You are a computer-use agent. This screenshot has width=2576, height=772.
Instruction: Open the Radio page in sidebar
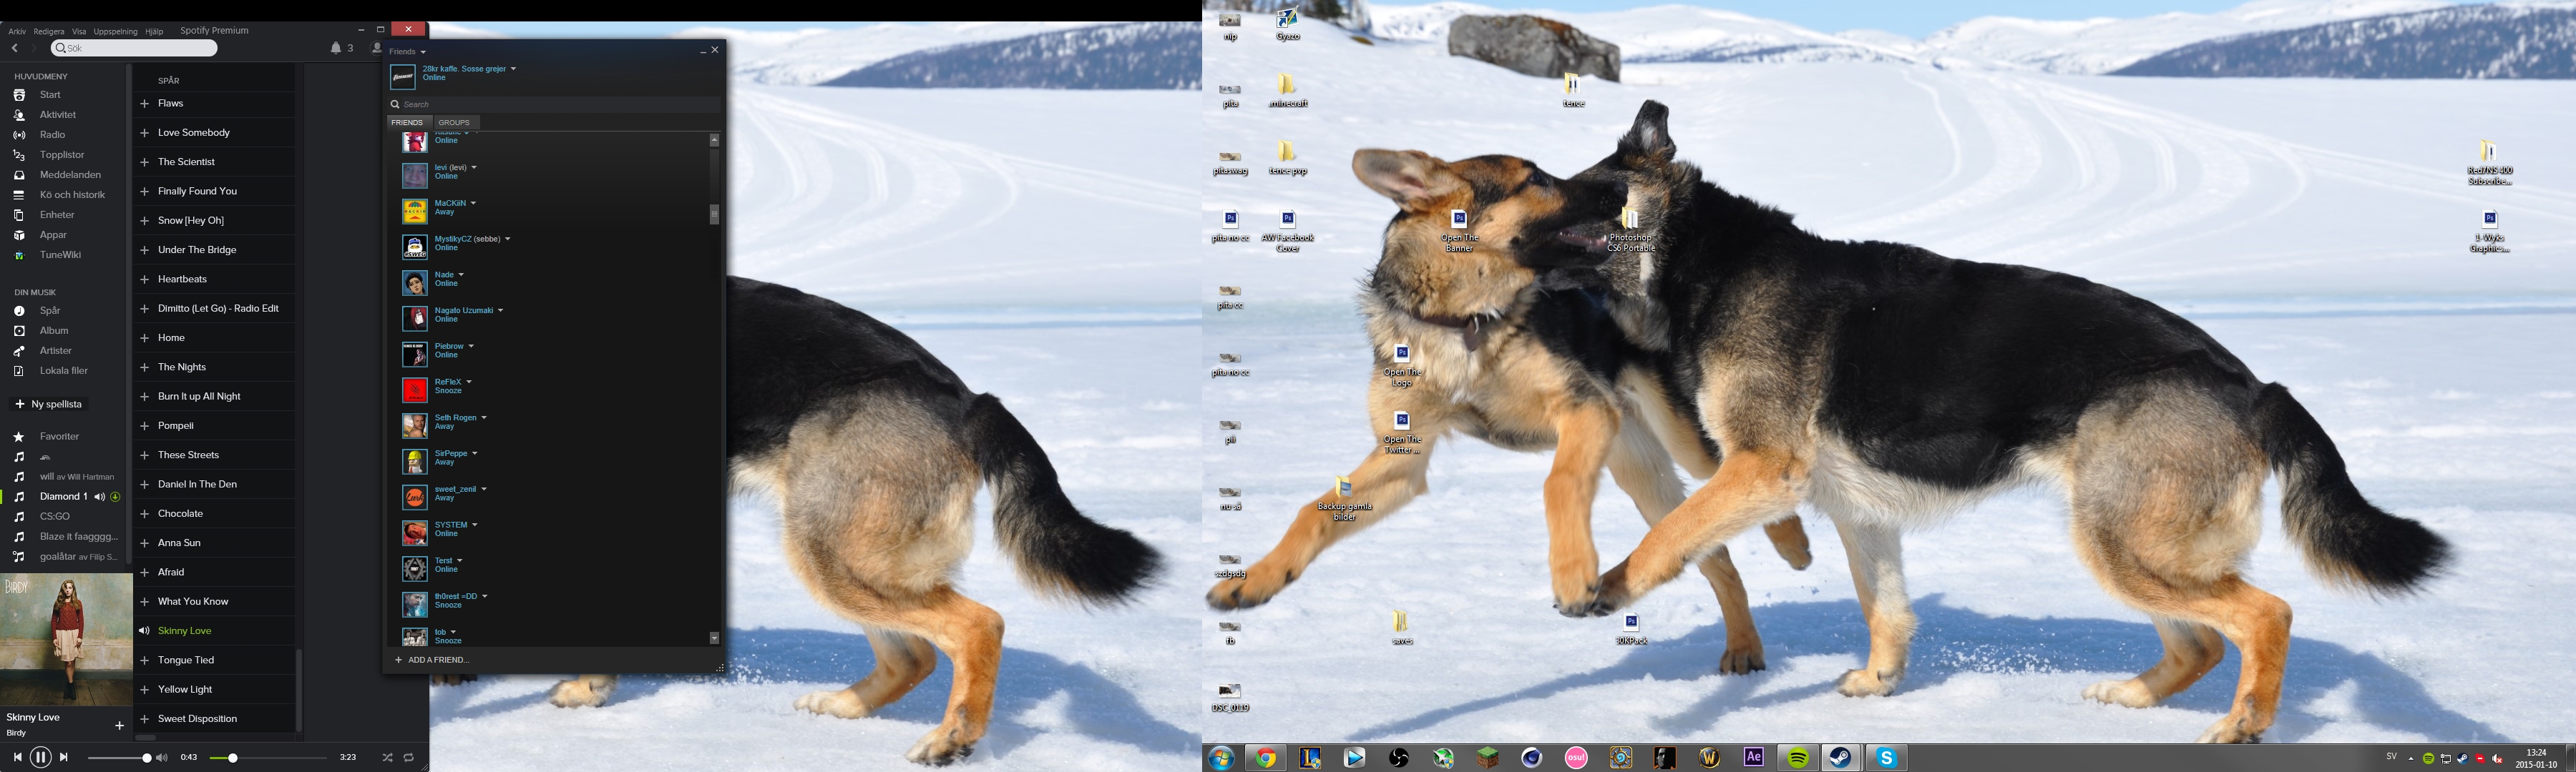(52, 135)
